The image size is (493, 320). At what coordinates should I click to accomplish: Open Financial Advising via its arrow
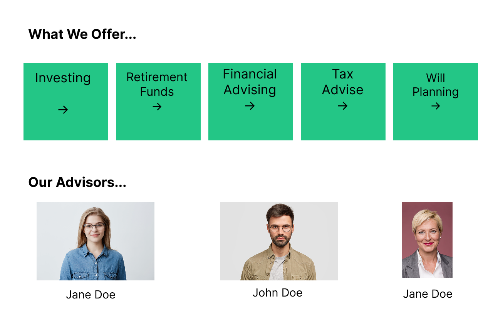click(x=250, y=106)
